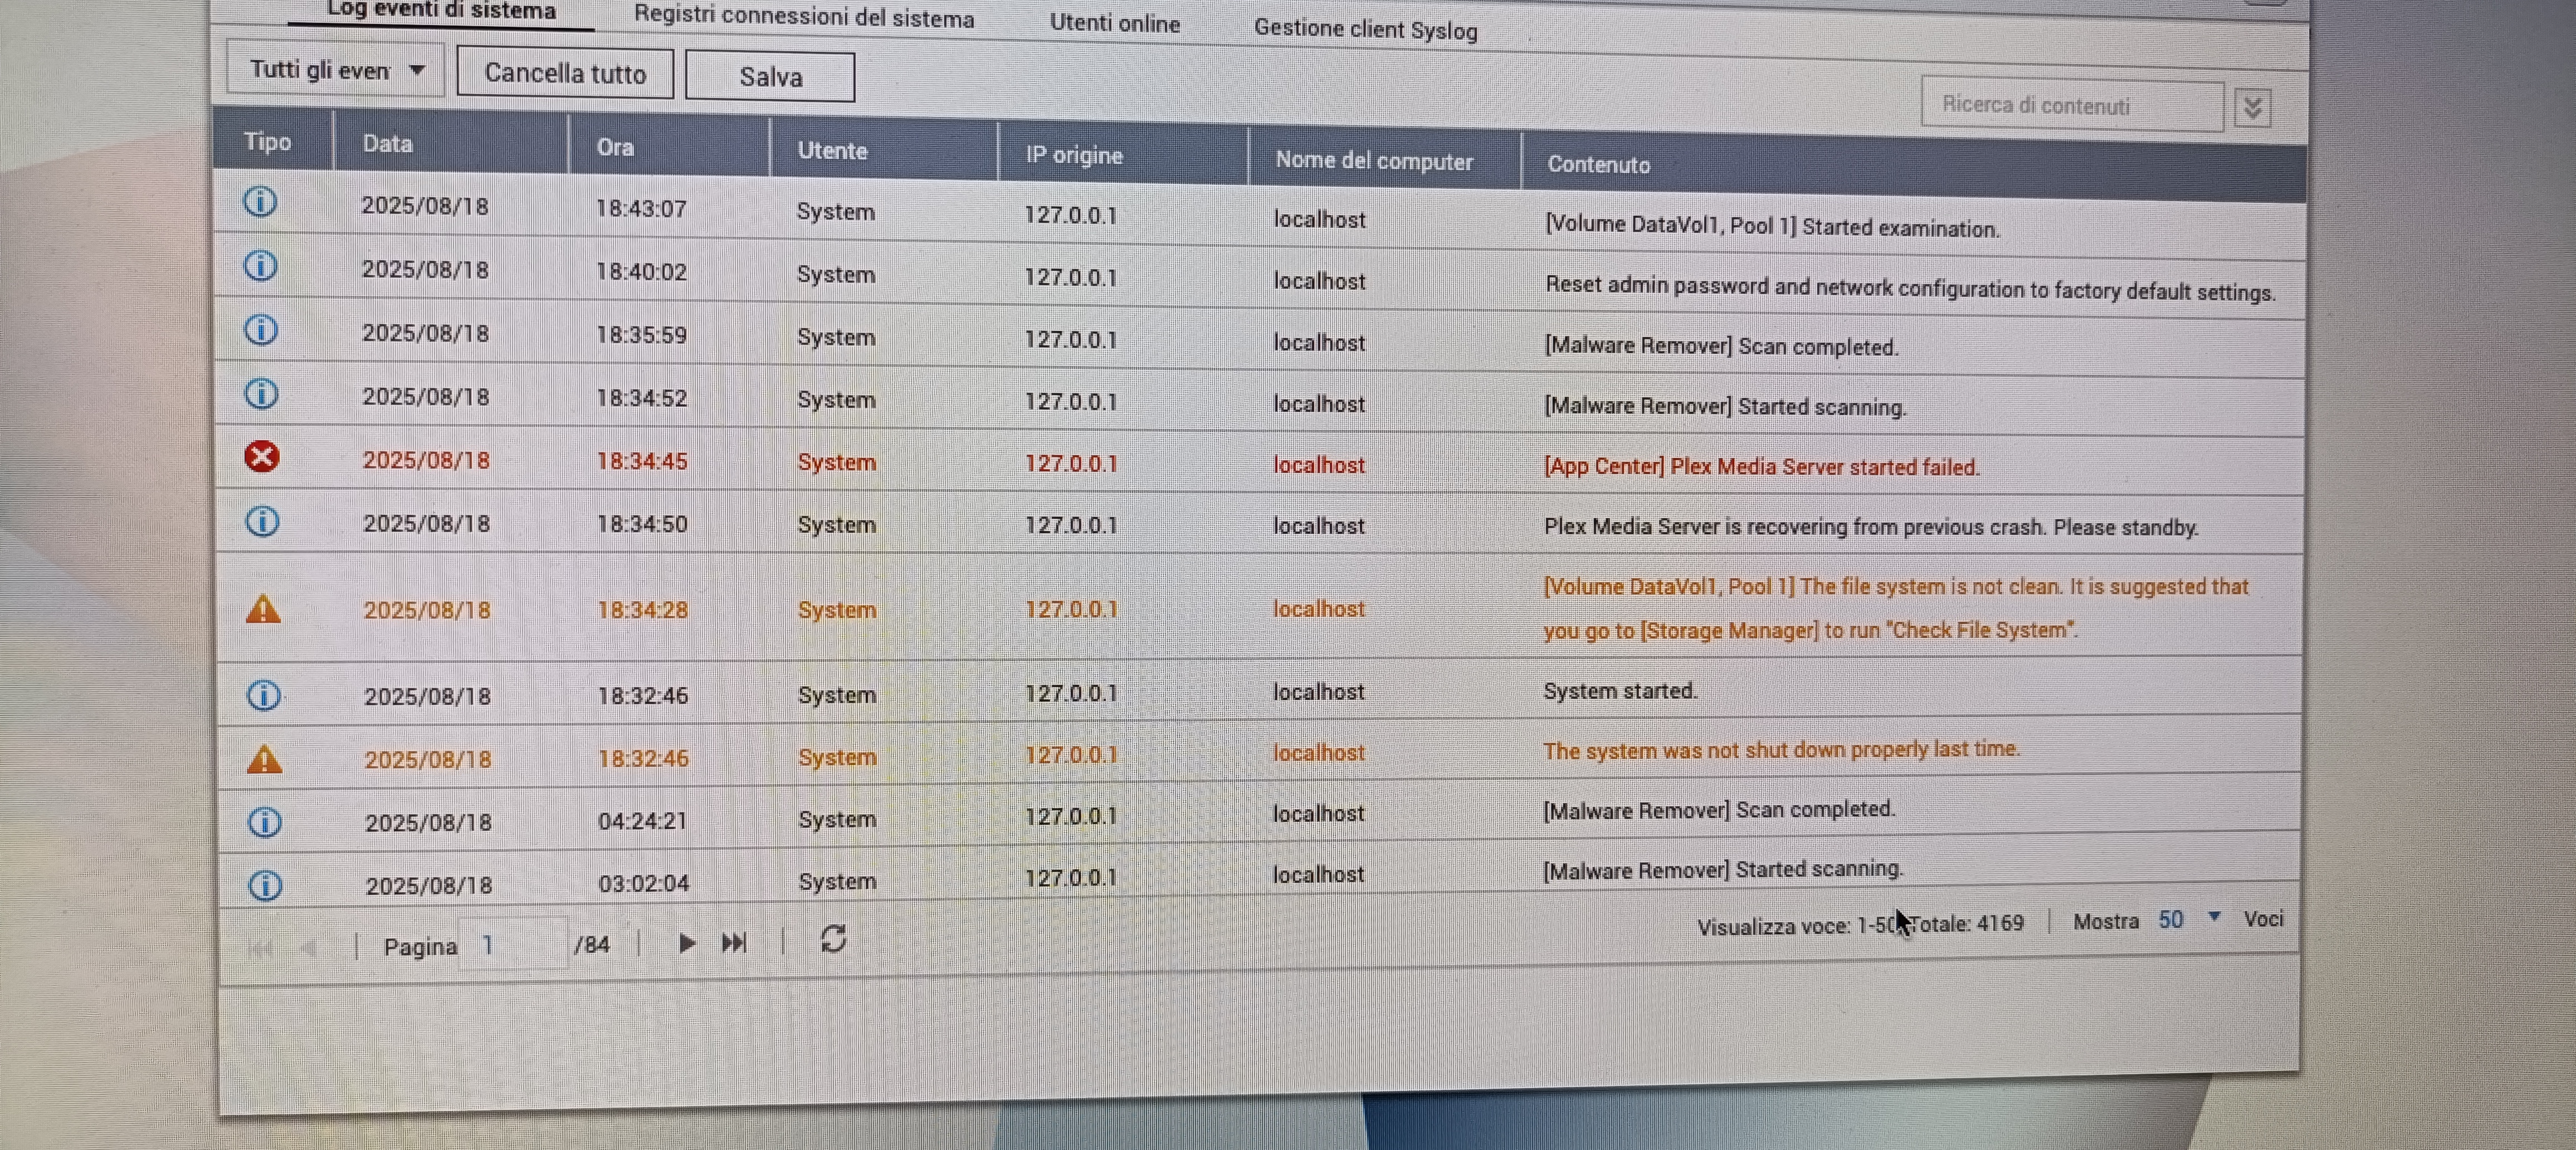Select the Gestione client Syslog tab

point(1365,29)
